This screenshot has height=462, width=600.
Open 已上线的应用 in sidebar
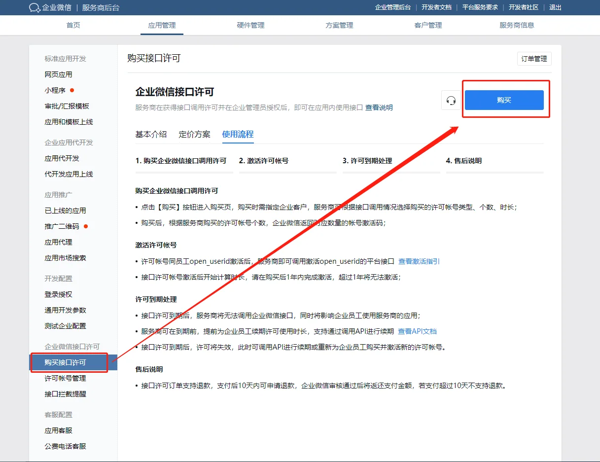[x=65, y=211]
